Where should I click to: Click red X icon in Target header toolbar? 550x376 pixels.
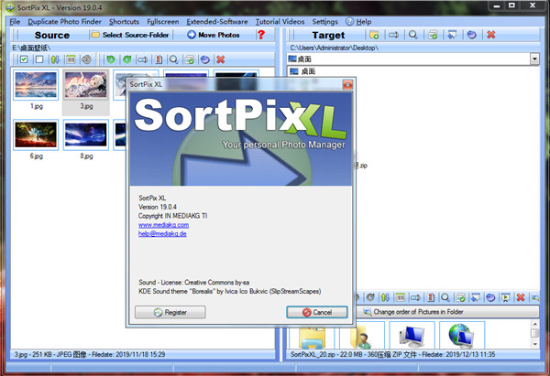click(491, 35)
